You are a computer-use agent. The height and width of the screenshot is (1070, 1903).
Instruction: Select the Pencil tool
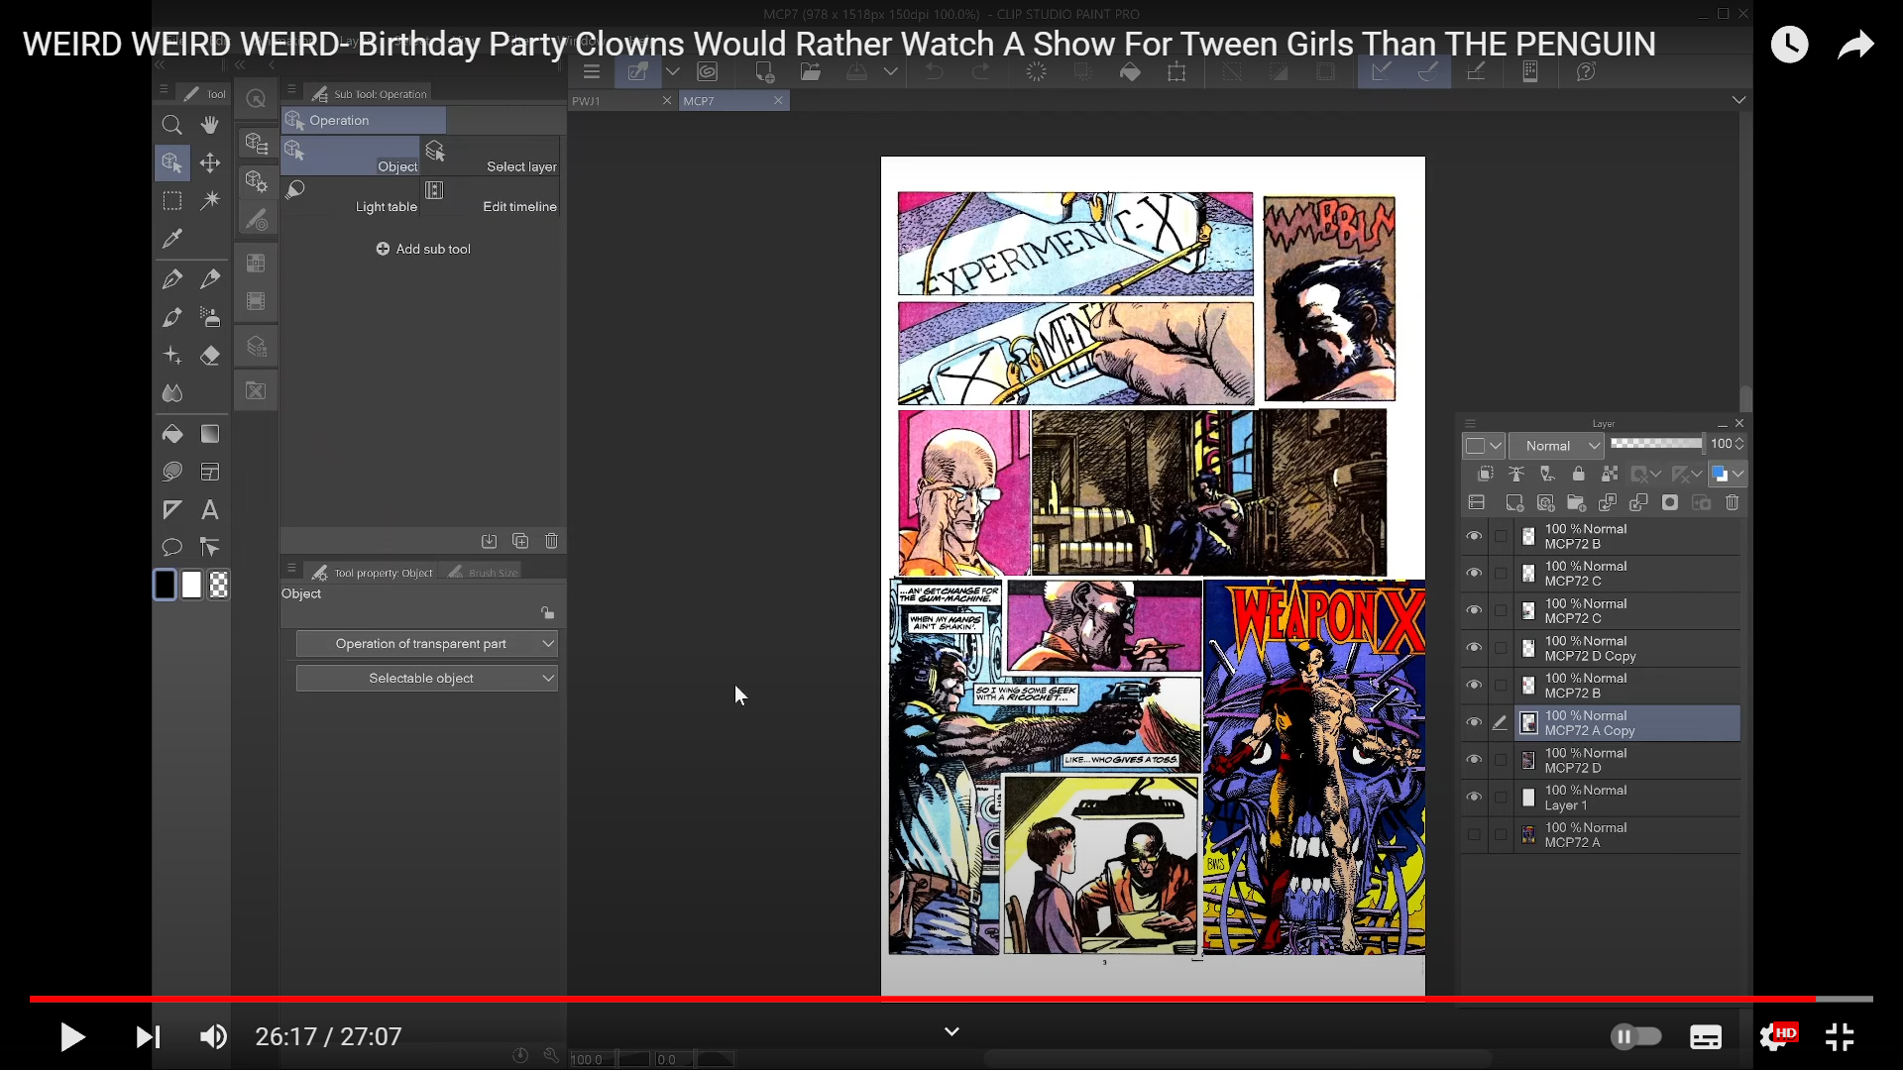tap(209, 279)
